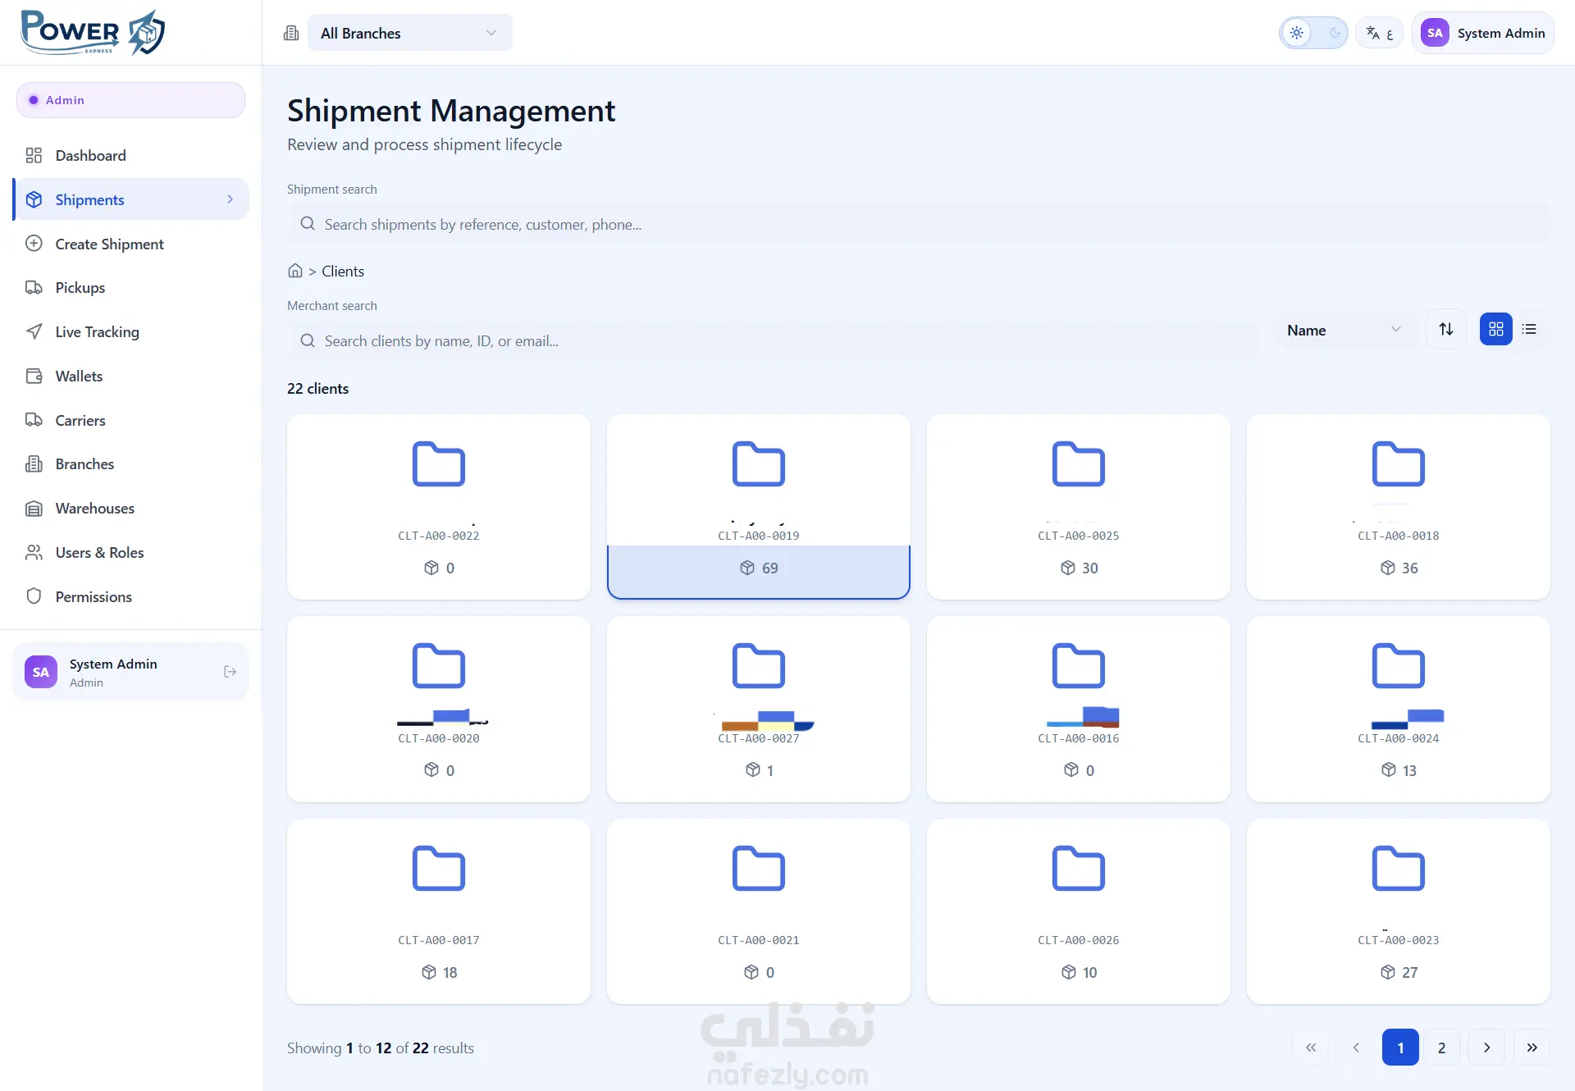The image size is (1575, 1091).
Task: Click the 22 clients count label
Action: (x=317, y=389)
